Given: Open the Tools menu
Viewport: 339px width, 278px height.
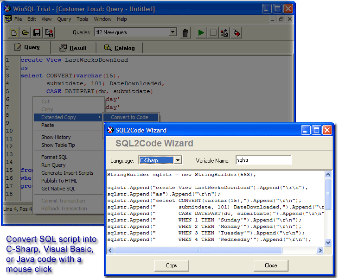Looking at the screenshot, I should pos(83,19).
